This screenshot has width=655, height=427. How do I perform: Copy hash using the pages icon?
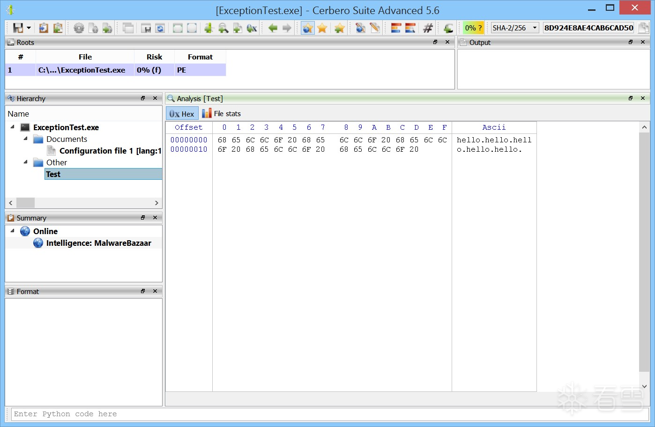pyautogui.click(x=644, y=28)
